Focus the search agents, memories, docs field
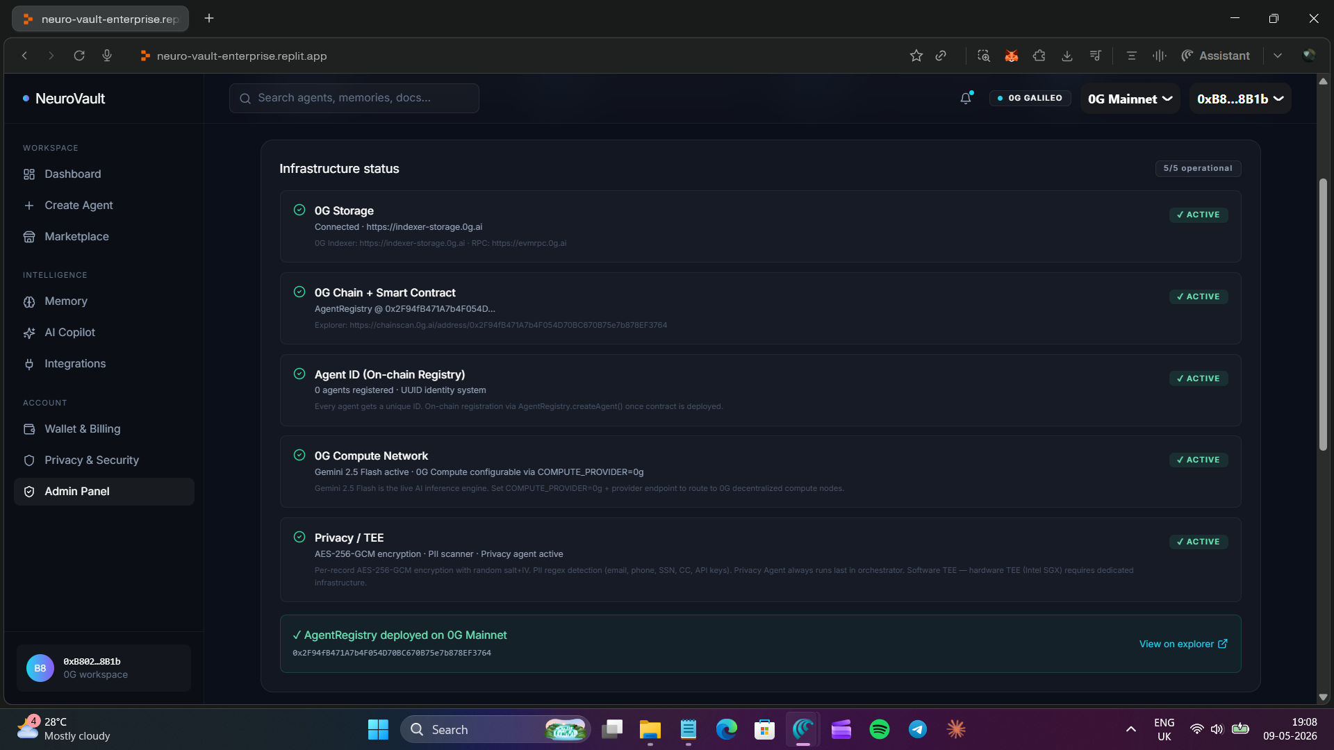This screenshot has height=750, width=1334. pyautogui.click(x=354, y=99)
